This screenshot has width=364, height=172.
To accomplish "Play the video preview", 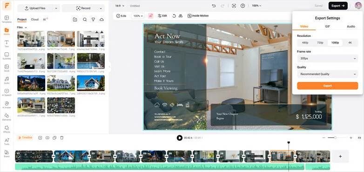I will 180,138.
